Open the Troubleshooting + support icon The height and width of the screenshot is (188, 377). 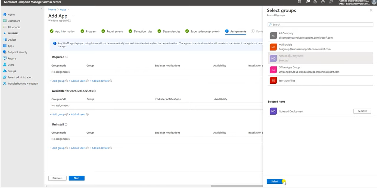(5, 83)
